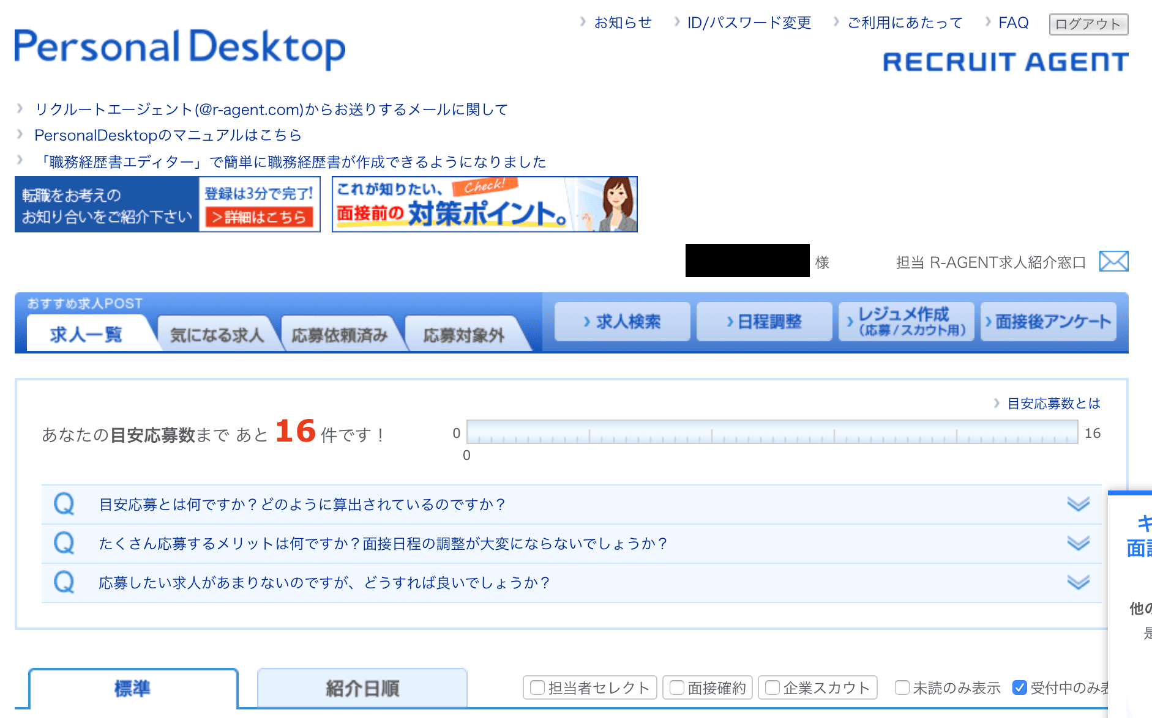
Task: Open the 面接後アンケート button
Action: (x=1049, y=322)
